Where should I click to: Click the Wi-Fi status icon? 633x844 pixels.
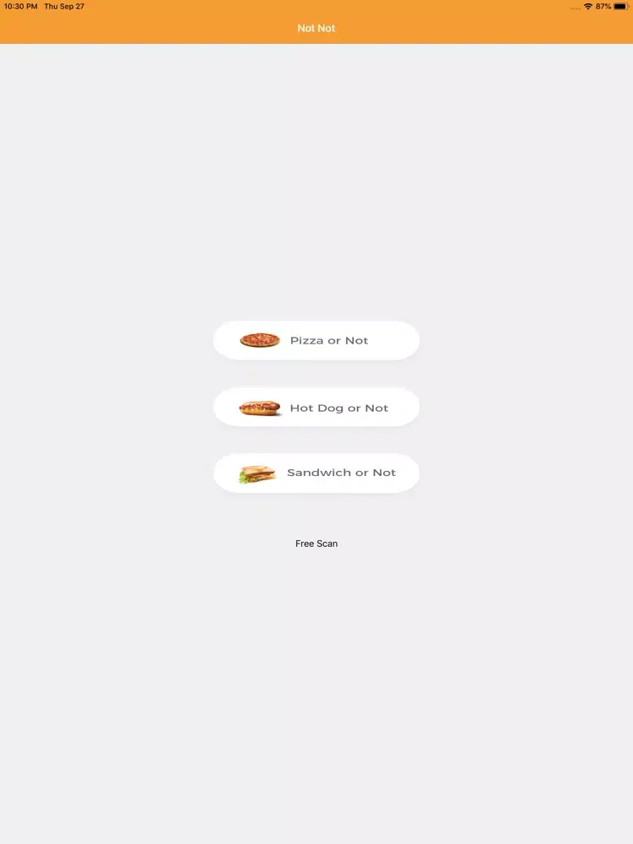tap(588, 7)
